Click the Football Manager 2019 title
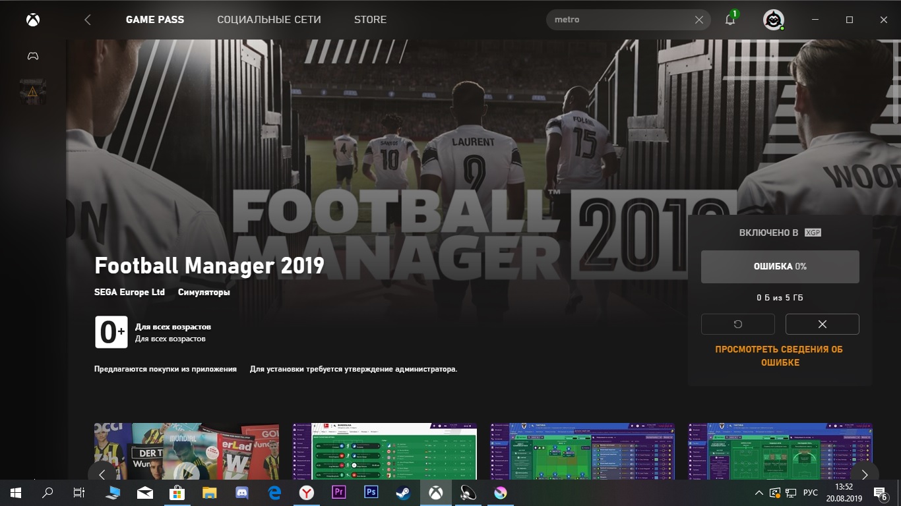Screen dimensions: 901x506 pos(210,266)
